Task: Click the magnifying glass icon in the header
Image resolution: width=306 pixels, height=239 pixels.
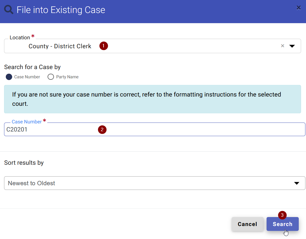Action: coord(9,10)
